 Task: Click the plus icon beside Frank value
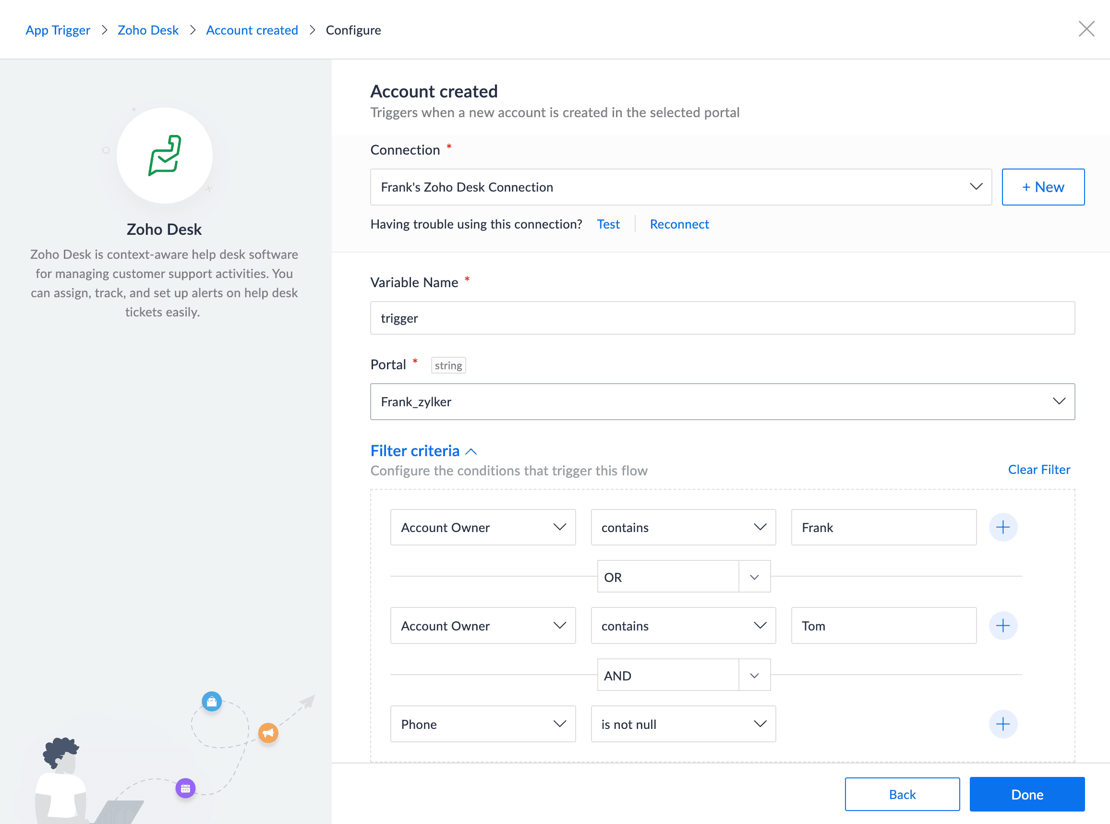(x=1003, y=527)
